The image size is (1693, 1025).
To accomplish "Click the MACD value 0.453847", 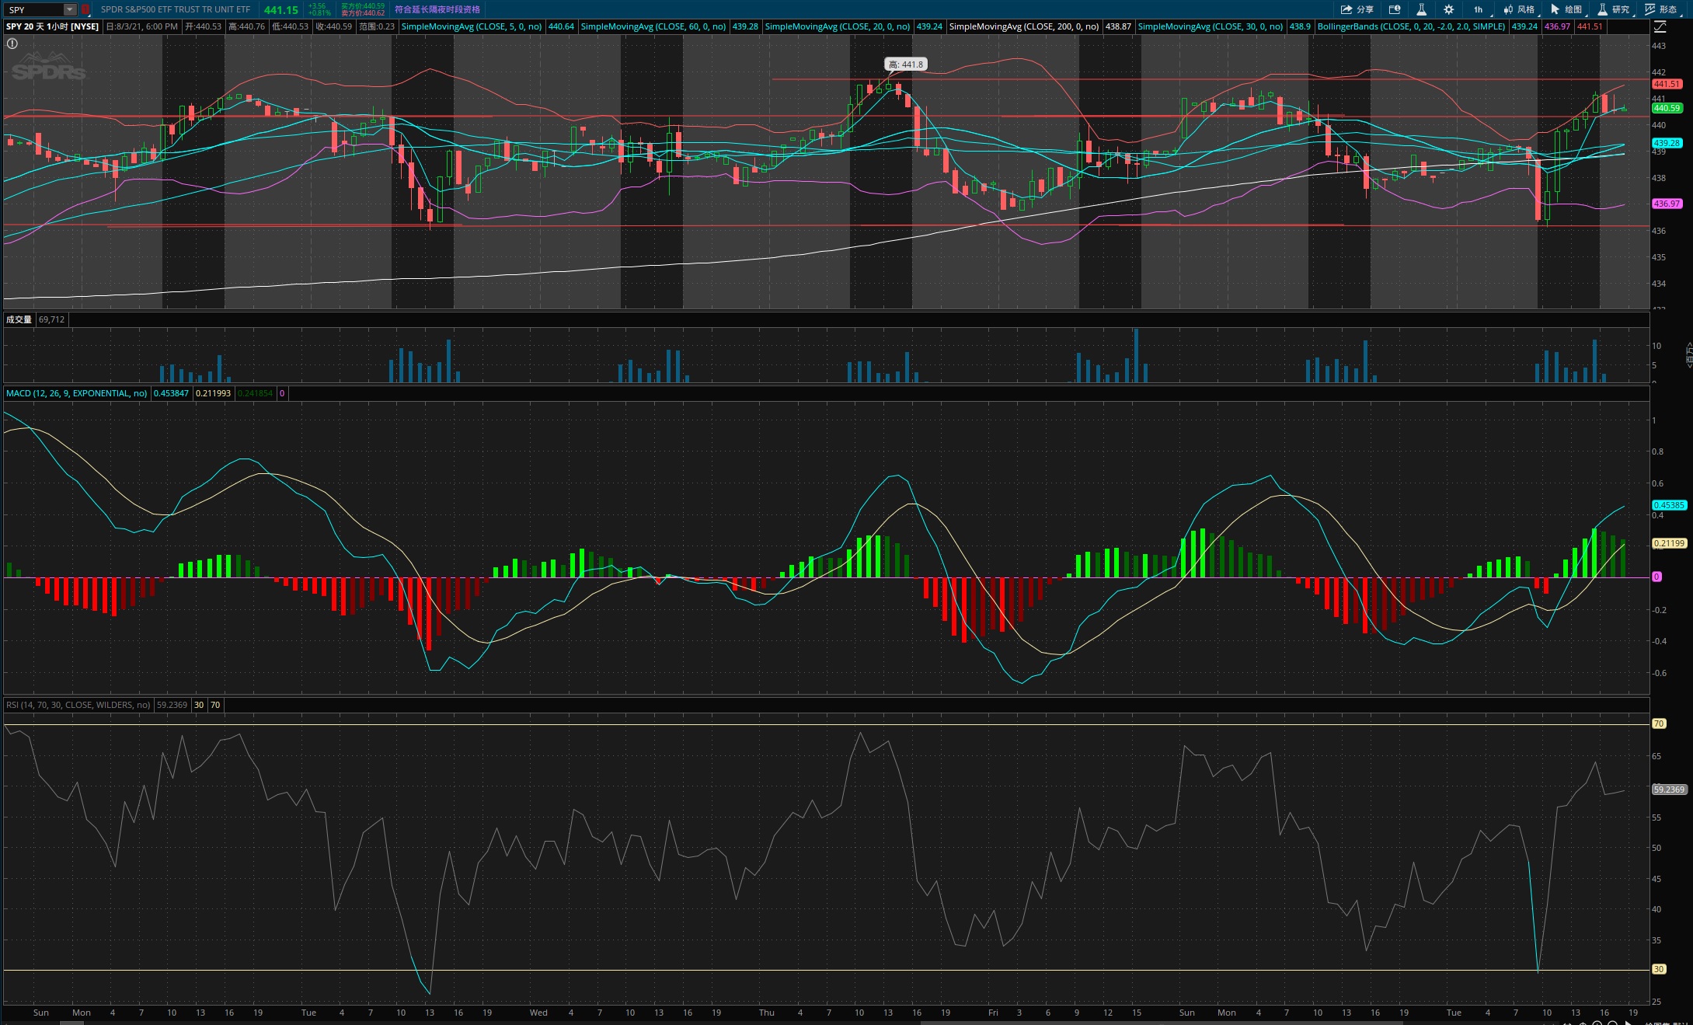I will (171, 393).
